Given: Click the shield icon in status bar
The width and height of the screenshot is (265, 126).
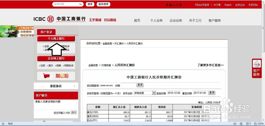Looking at the screenshot, I should (247, 124).
